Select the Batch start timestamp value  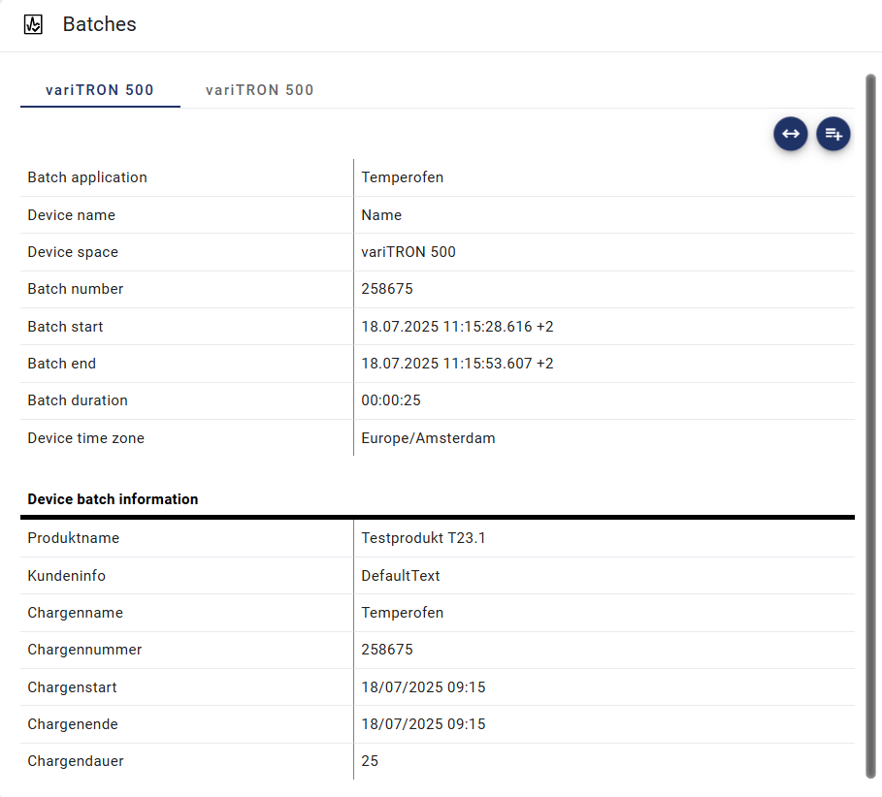coord(457,327)
